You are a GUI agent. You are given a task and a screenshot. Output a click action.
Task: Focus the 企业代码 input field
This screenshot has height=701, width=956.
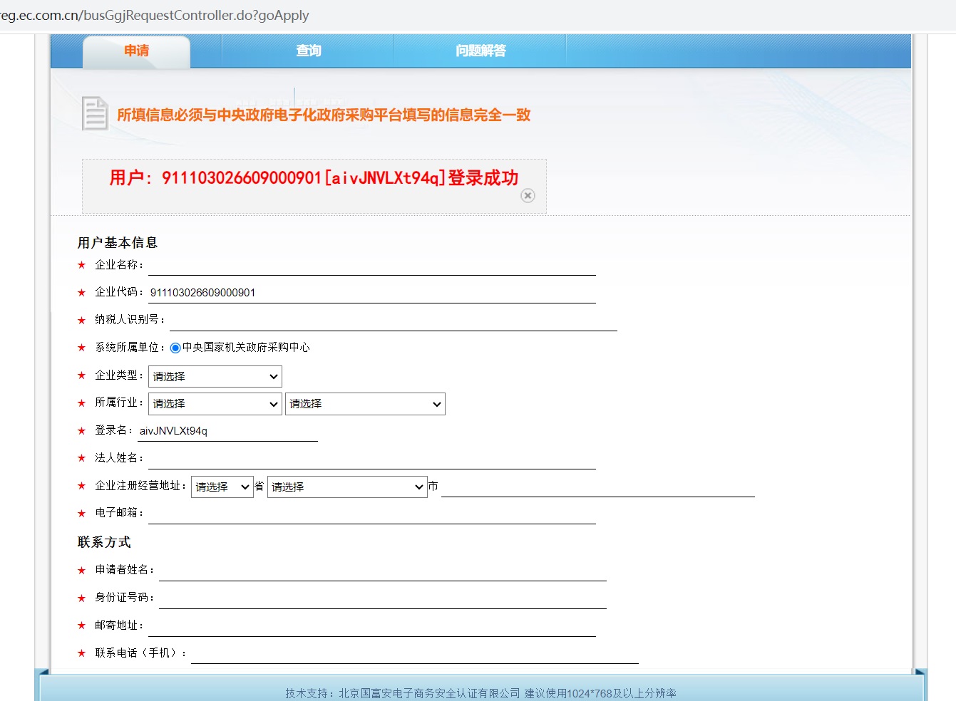click(x=371, y=293)
